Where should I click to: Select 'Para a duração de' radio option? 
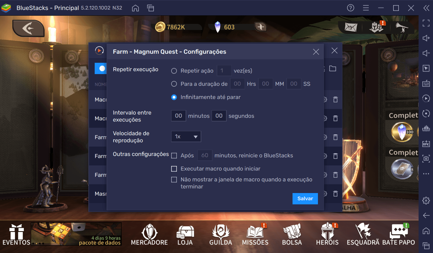(174, 84)
